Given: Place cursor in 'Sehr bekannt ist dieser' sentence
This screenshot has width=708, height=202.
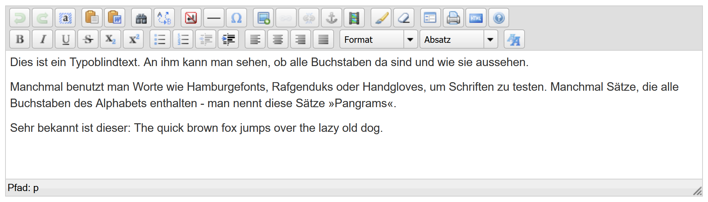Looking at the screenshot, I should [x=196, y=128].
